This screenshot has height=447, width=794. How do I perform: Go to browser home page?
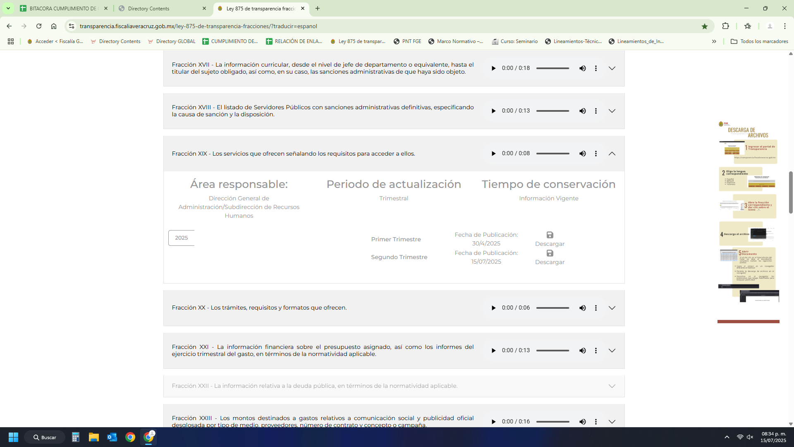(x=54, y=26)
